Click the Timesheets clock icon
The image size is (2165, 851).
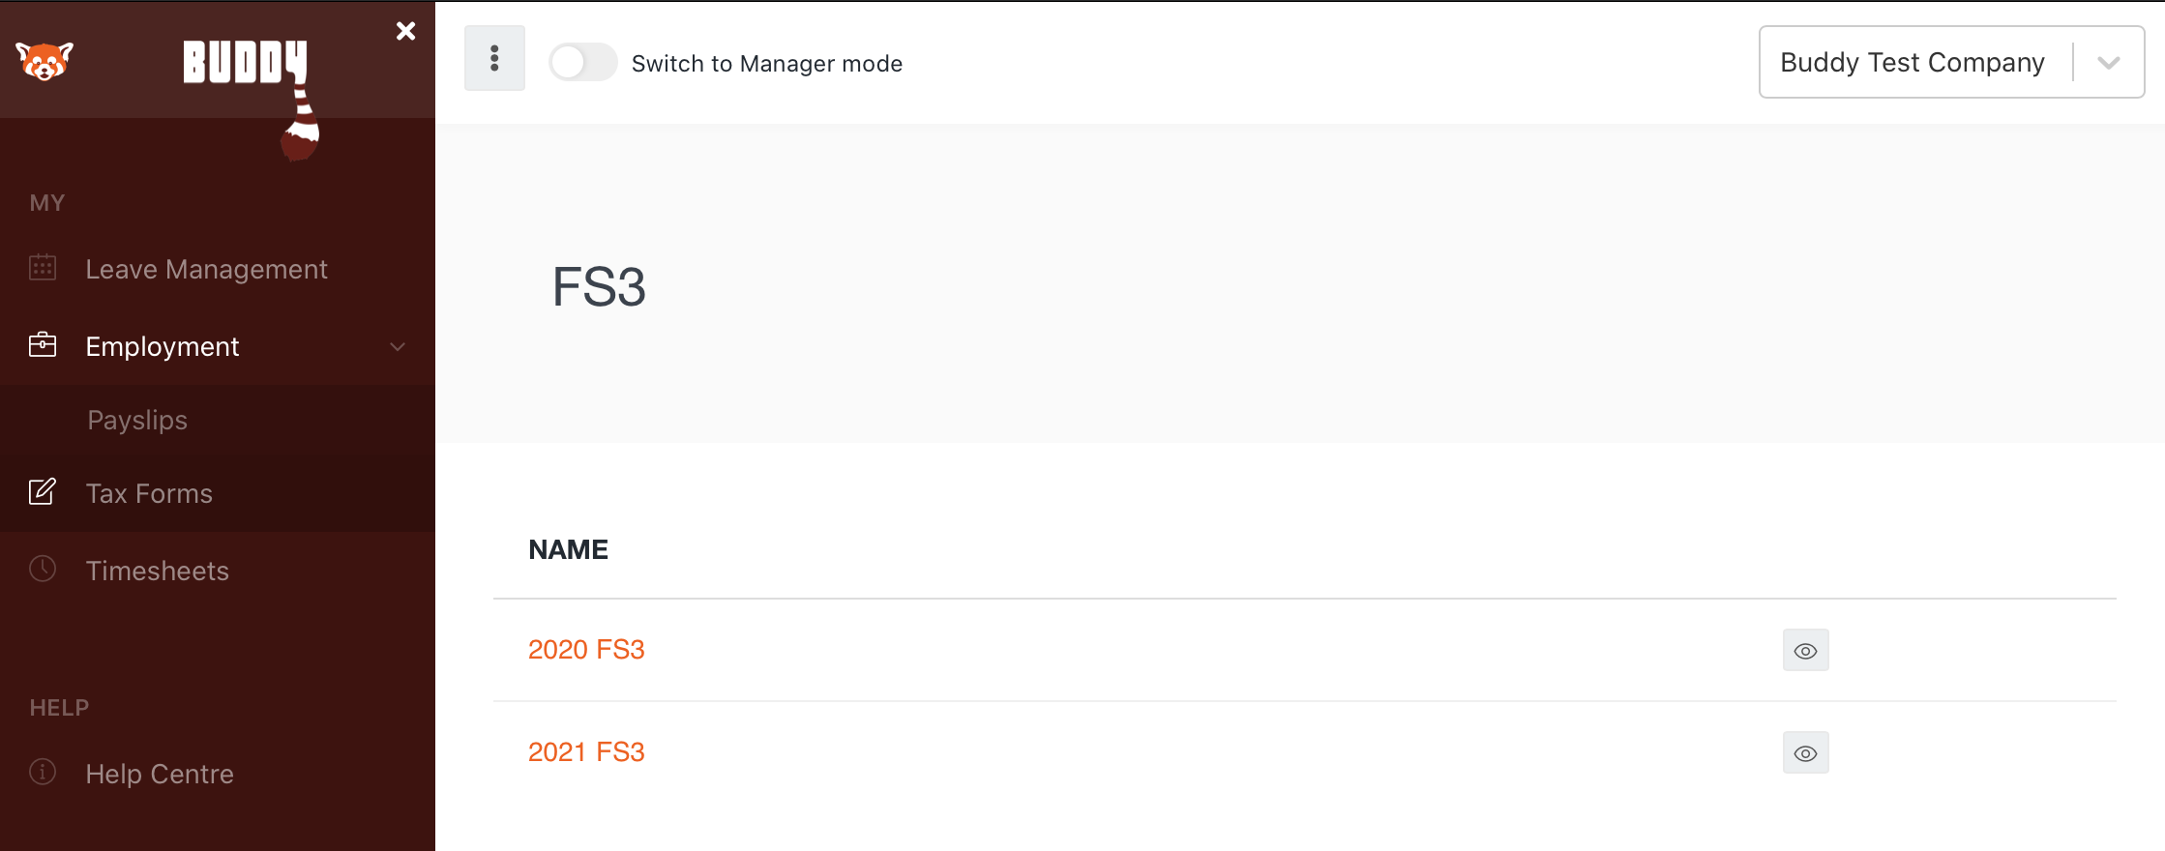click(x=43, y=570)
